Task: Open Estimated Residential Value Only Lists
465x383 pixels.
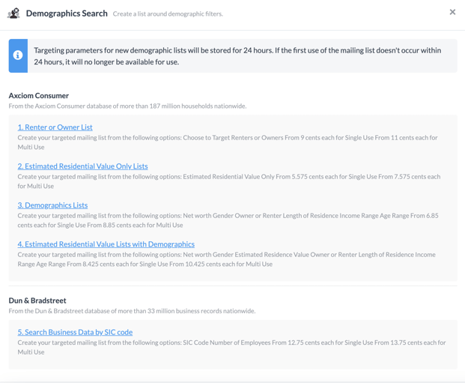Action: pyautogui.click(x=82, y=166)
